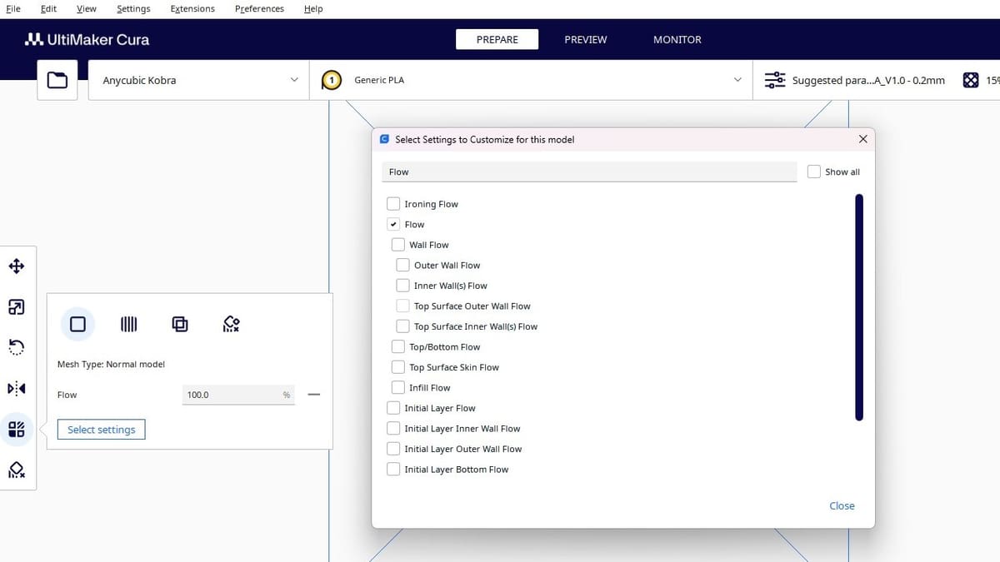Check Initial Layer Inner Wall Flow
The image size is (1000, 562).
click(393, 428)
